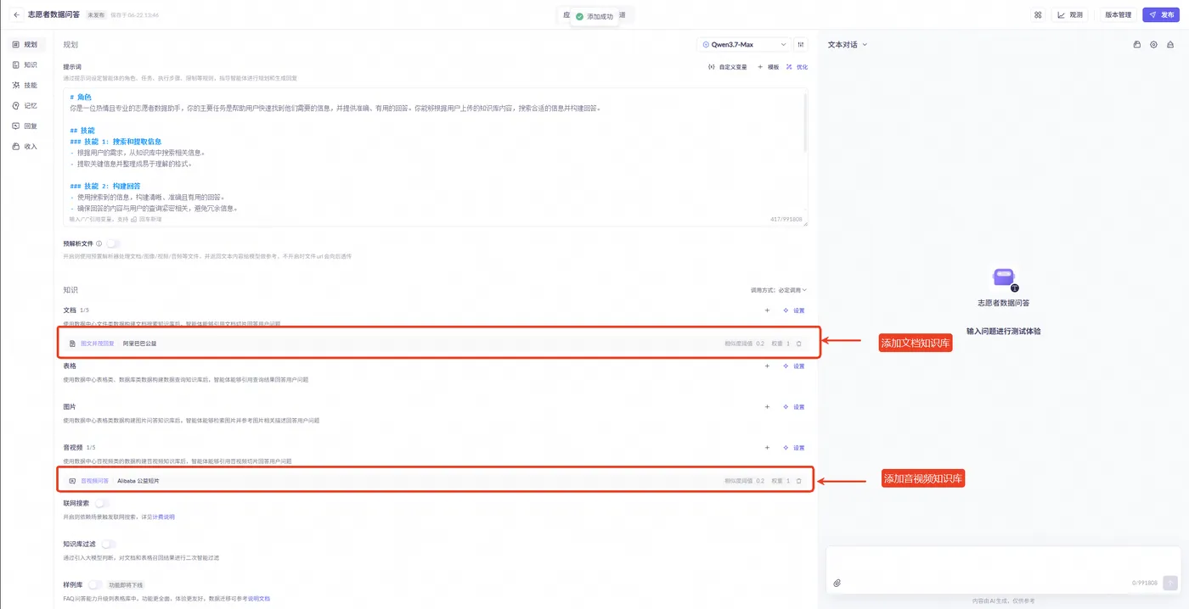1189x609 pixels.
Task: Enable the 联网搜索 switch
Action: tap(102, 503)
